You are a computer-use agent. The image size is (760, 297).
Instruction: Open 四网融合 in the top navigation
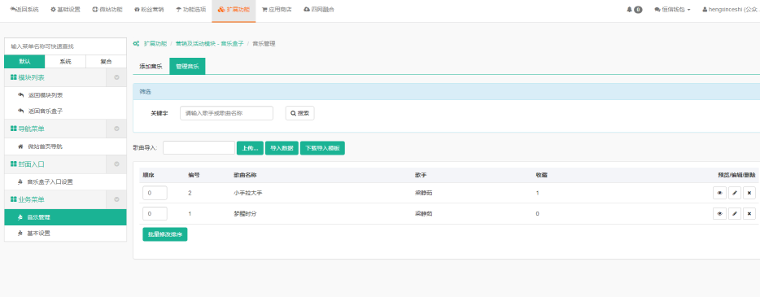coord(319,9)
